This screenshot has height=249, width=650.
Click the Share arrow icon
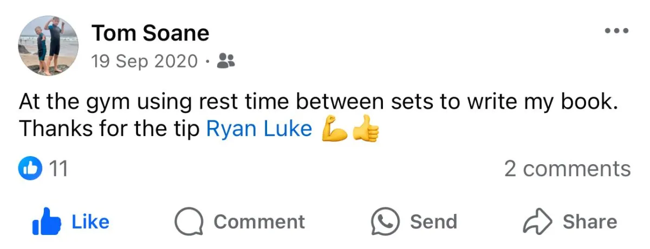pyautogui.click(x=537, y=222)
